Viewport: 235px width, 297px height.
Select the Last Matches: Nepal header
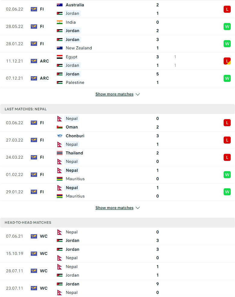117,109
